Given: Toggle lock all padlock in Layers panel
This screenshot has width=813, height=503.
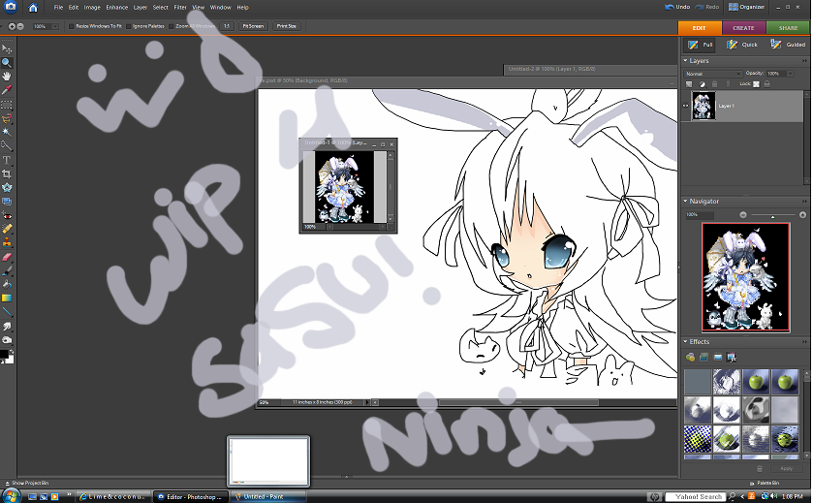Looking at the screenshot, I should point(767,84).
